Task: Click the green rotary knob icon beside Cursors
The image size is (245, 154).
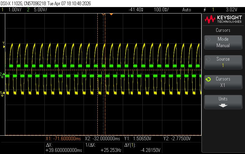Action: click(x=208, y=79)
